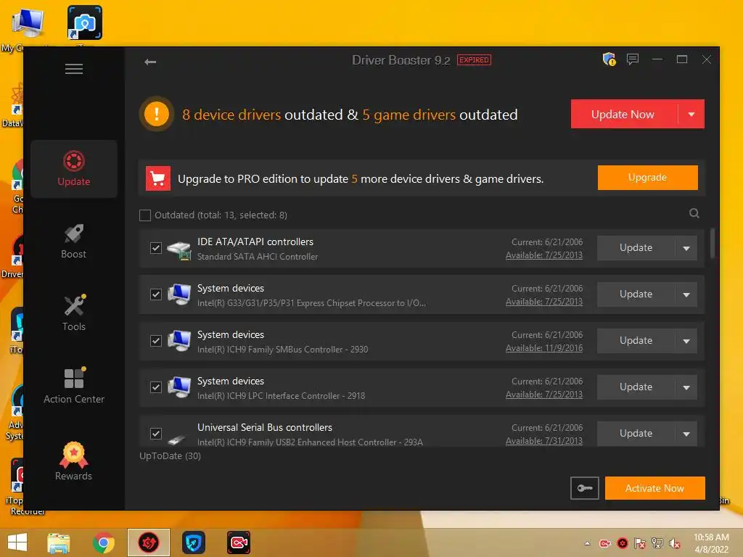
Task: Click the driver list scrollbar thumb
Action: (x=713, y=244)
